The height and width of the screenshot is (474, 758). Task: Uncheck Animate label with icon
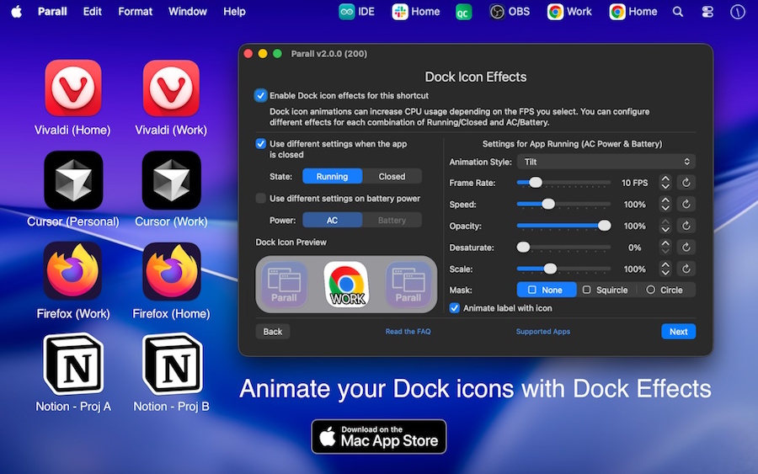click(455, 308)
